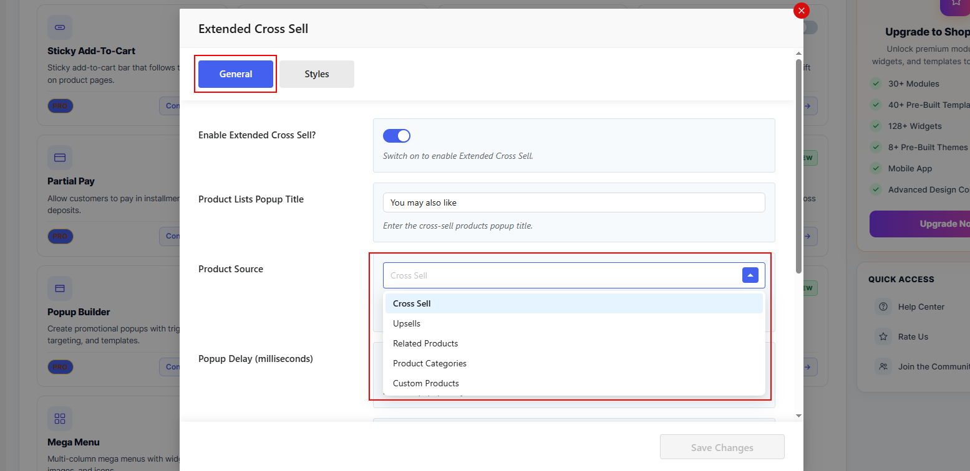Click the Upgrade Now button
The image size is (970, 471).
coord(919,224)
